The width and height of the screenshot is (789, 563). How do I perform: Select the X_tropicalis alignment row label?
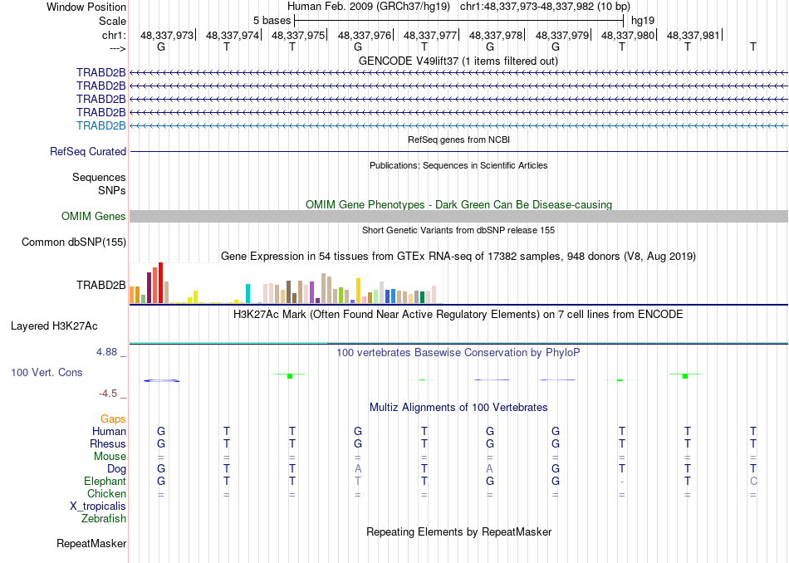click(98, 507)
